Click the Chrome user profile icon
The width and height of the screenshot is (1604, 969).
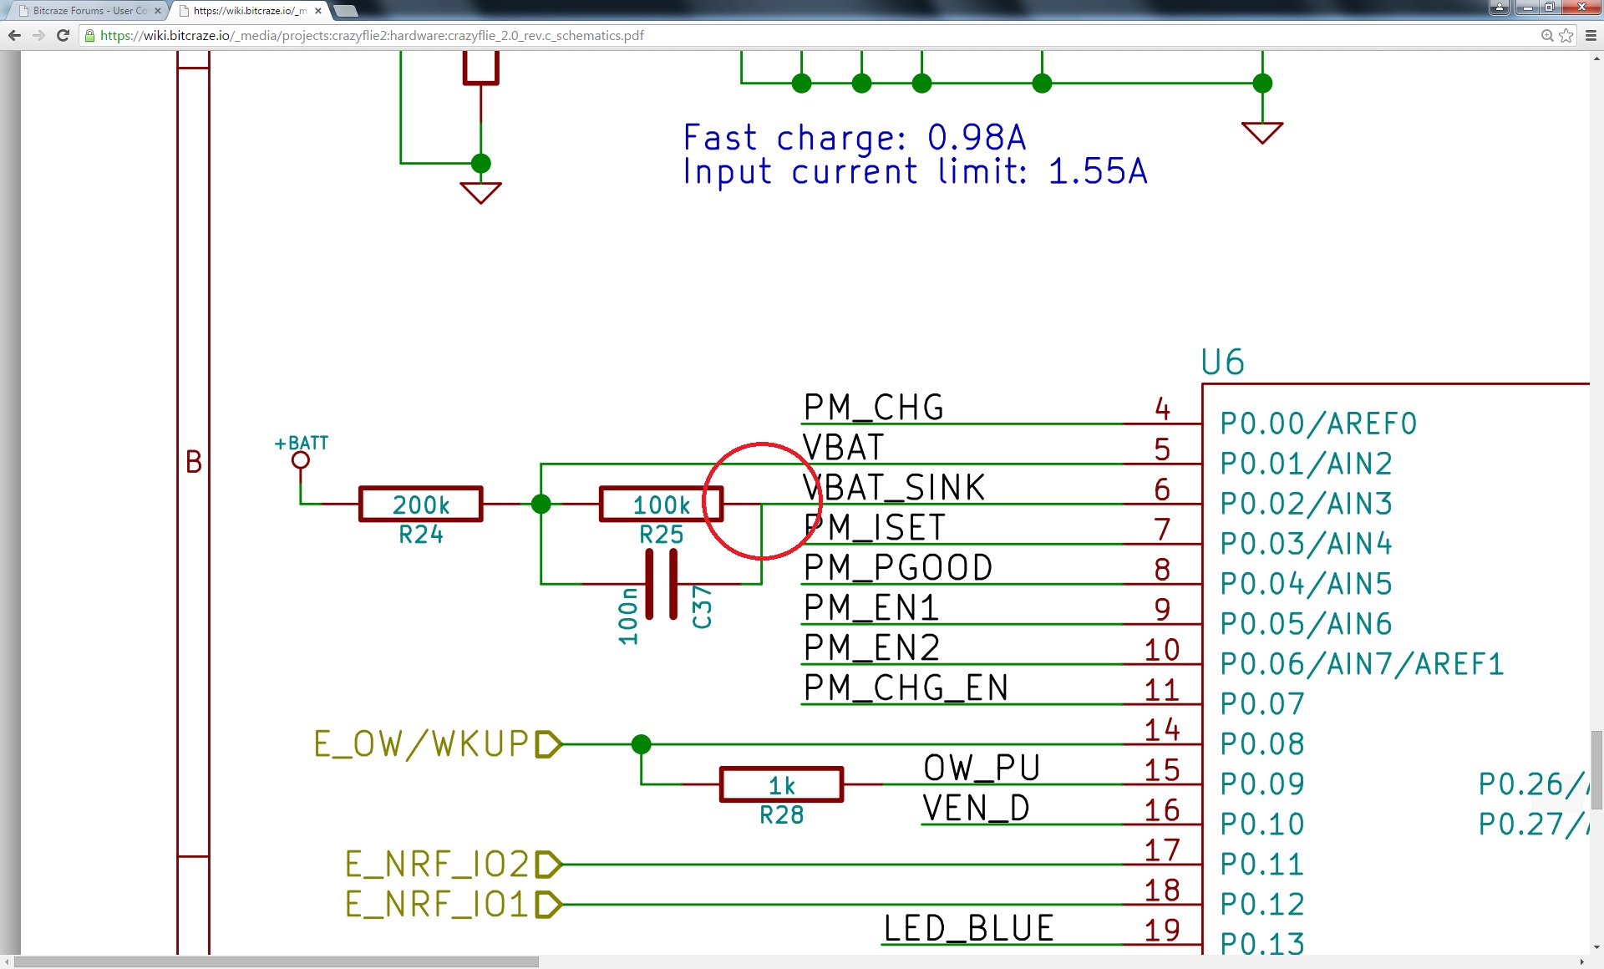[1500, 8]
